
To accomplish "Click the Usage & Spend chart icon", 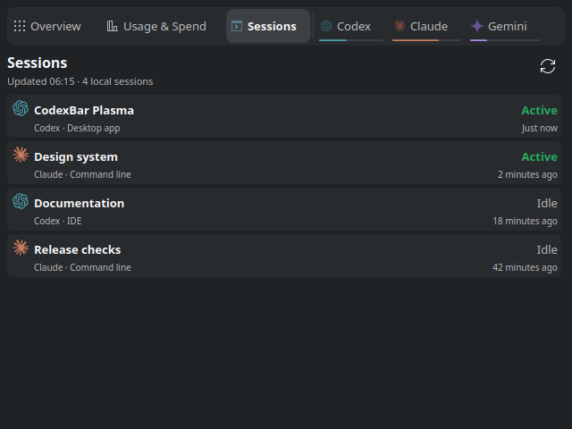I will click(x=112, y=26).
